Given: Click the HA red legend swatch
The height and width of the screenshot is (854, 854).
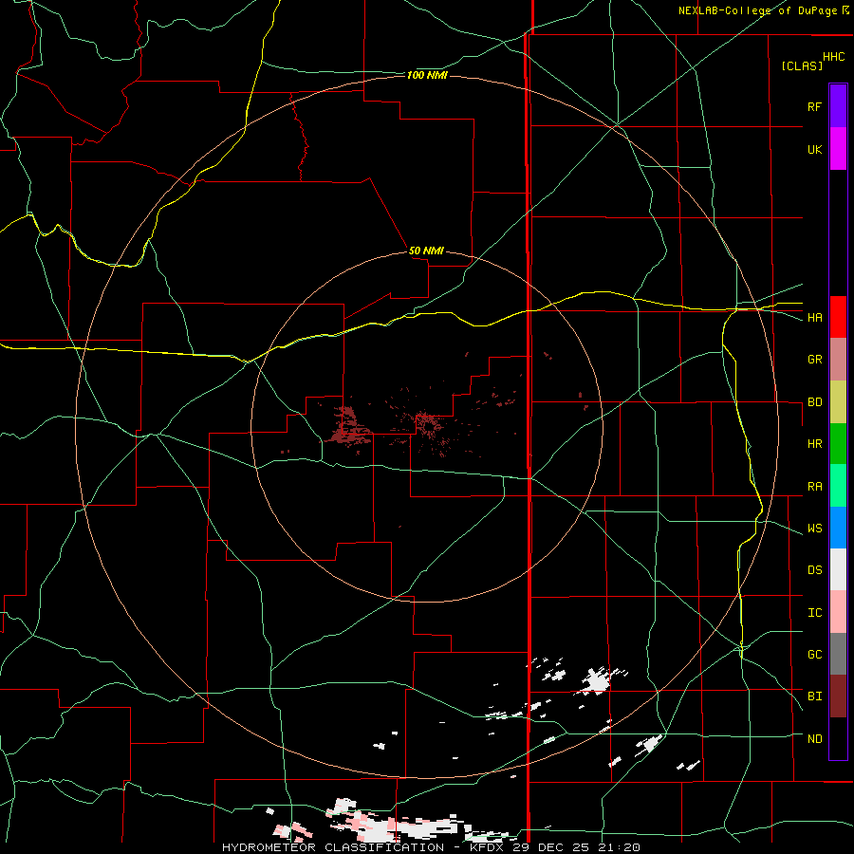Looking at the screenshot, I should tap(838, 317).
